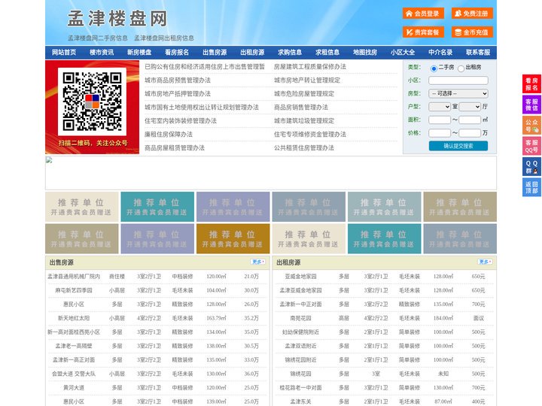This screenshot has height=406, width=542.
Task: Click the 孟津县通用机械厂院内 sale listing
Action: click(x=74, y=276)
